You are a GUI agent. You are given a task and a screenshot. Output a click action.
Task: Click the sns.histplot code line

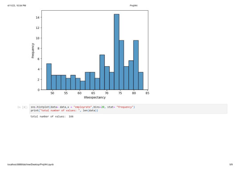[83, 107]
